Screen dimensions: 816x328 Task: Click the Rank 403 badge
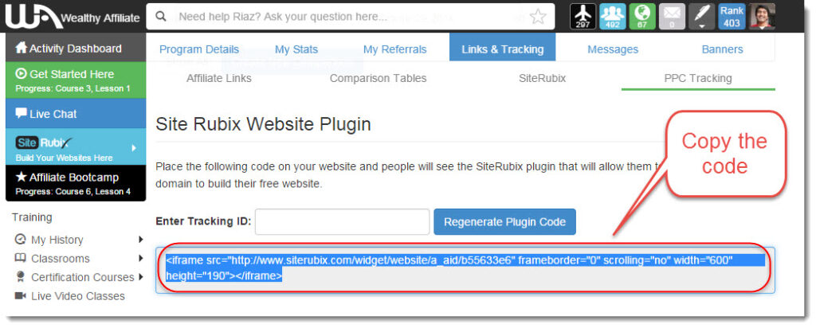732,17
